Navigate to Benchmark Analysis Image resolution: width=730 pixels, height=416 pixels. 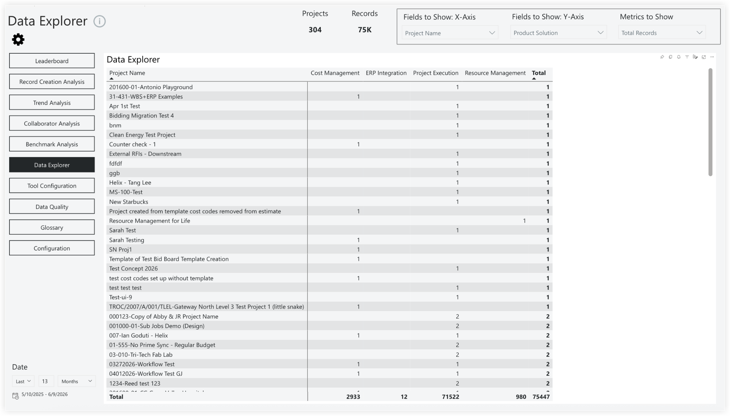pos(52,144)
